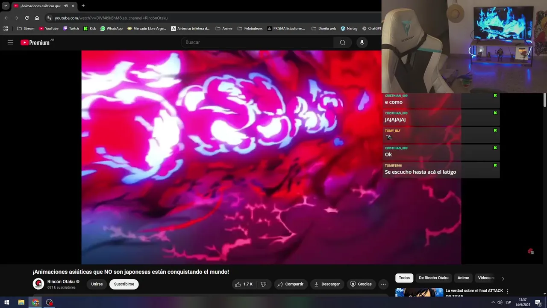The width and height of the screenshot is (547, 308).
Task: Open the volume control in system tray
Action: click(x=500, y=302)
